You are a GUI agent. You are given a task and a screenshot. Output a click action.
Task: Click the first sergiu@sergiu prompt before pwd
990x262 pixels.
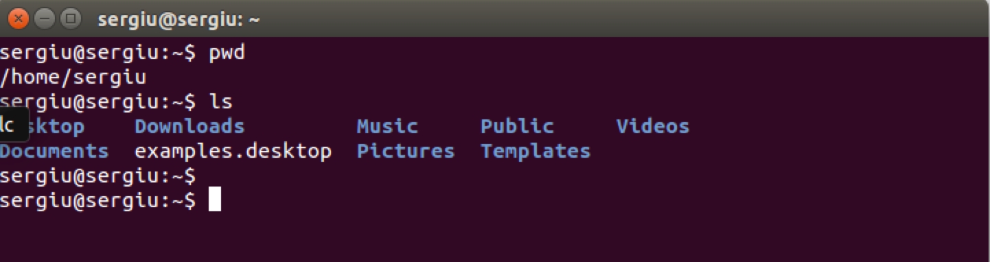click(98, 53)
